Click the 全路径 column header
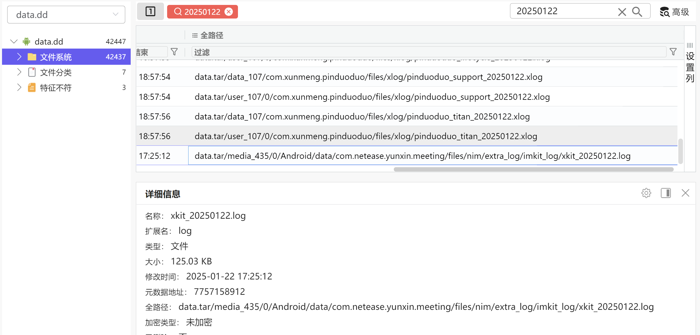This screenshot has height=335, width=700. [212, 35]
